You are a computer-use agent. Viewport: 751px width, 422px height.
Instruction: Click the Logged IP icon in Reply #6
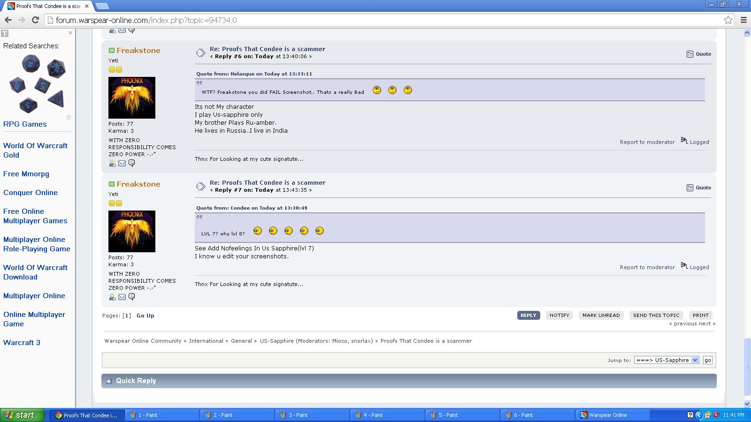pos(684,141)
